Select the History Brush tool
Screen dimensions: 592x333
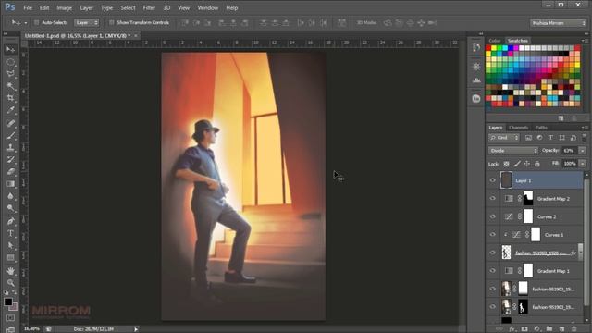click(x=10, y=160)
